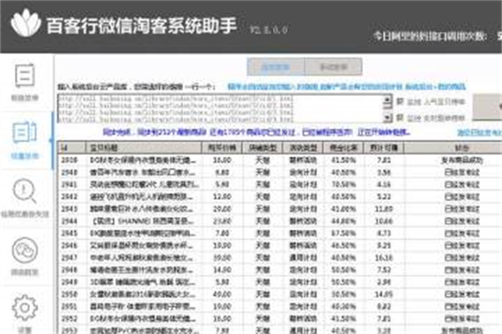Select the row with id 2952
The image size is (502, 334).
[279, 319]
